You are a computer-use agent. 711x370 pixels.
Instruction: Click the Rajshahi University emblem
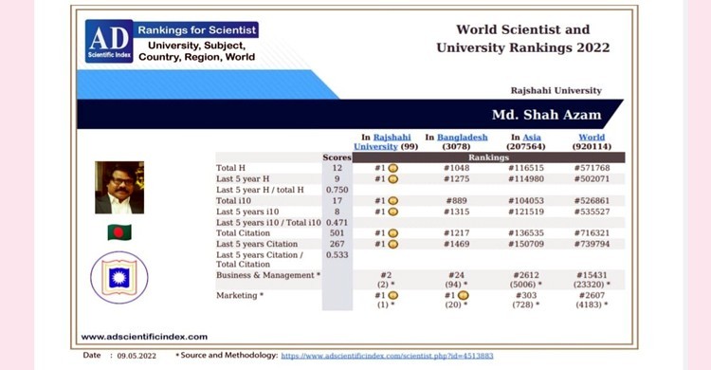click(x=119, y=277)
